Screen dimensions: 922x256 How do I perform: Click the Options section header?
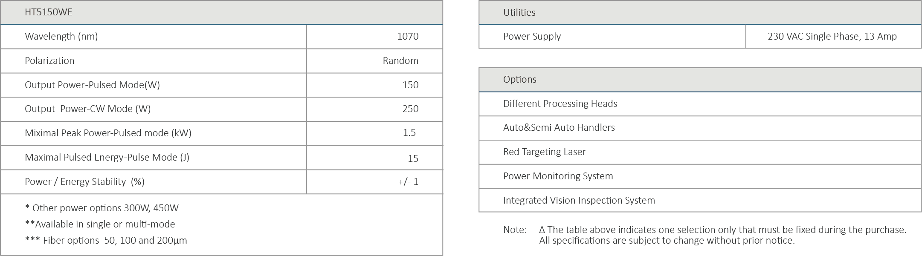pos(519,80)
